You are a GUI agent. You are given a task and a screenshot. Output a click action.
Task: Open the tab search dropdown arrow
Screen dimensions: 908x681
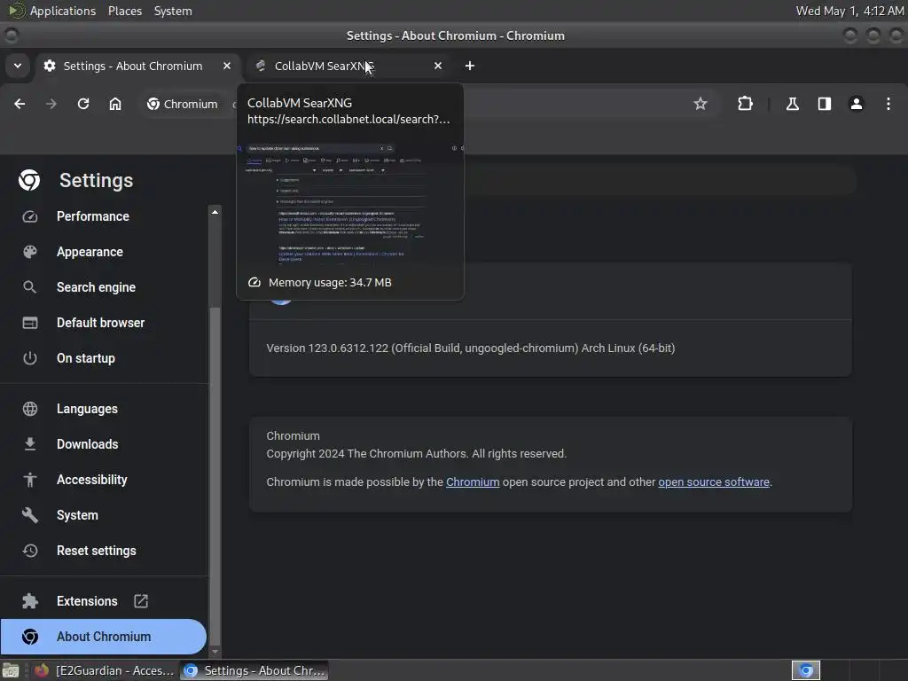click(x=18, y=66)
